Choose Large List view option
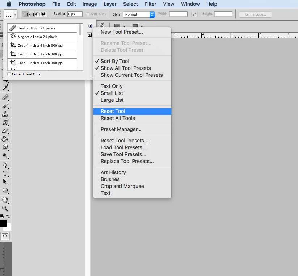298x276 pixels. pyautogui.click(x=132, y=100)
